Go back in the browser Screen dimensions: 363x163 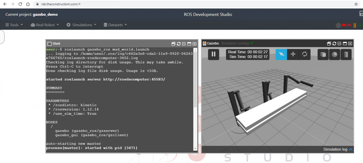[x=5, y=4]
